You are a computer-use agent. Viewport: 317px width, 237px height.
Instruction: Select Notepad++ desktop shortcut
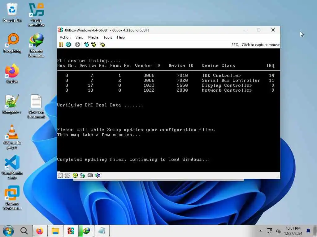(x=12, y=104)
